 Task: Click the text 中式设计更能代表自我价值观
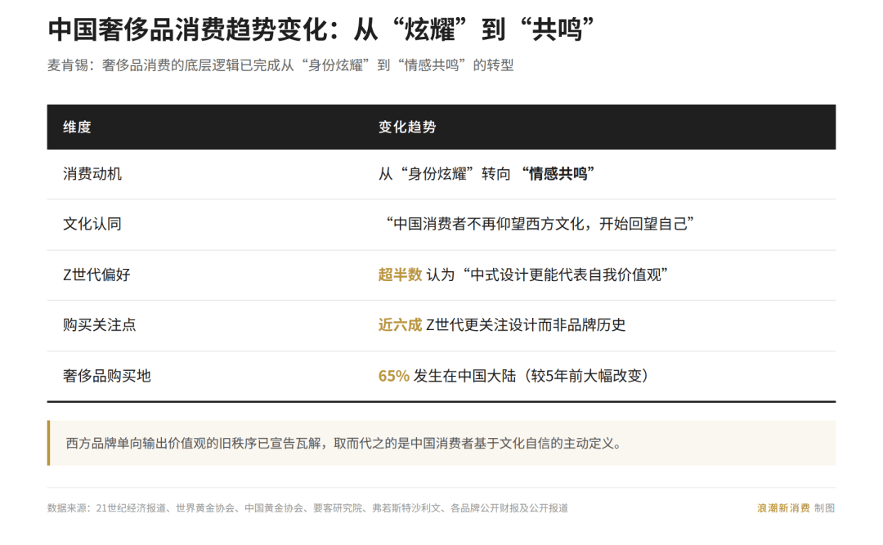(566, 275)
